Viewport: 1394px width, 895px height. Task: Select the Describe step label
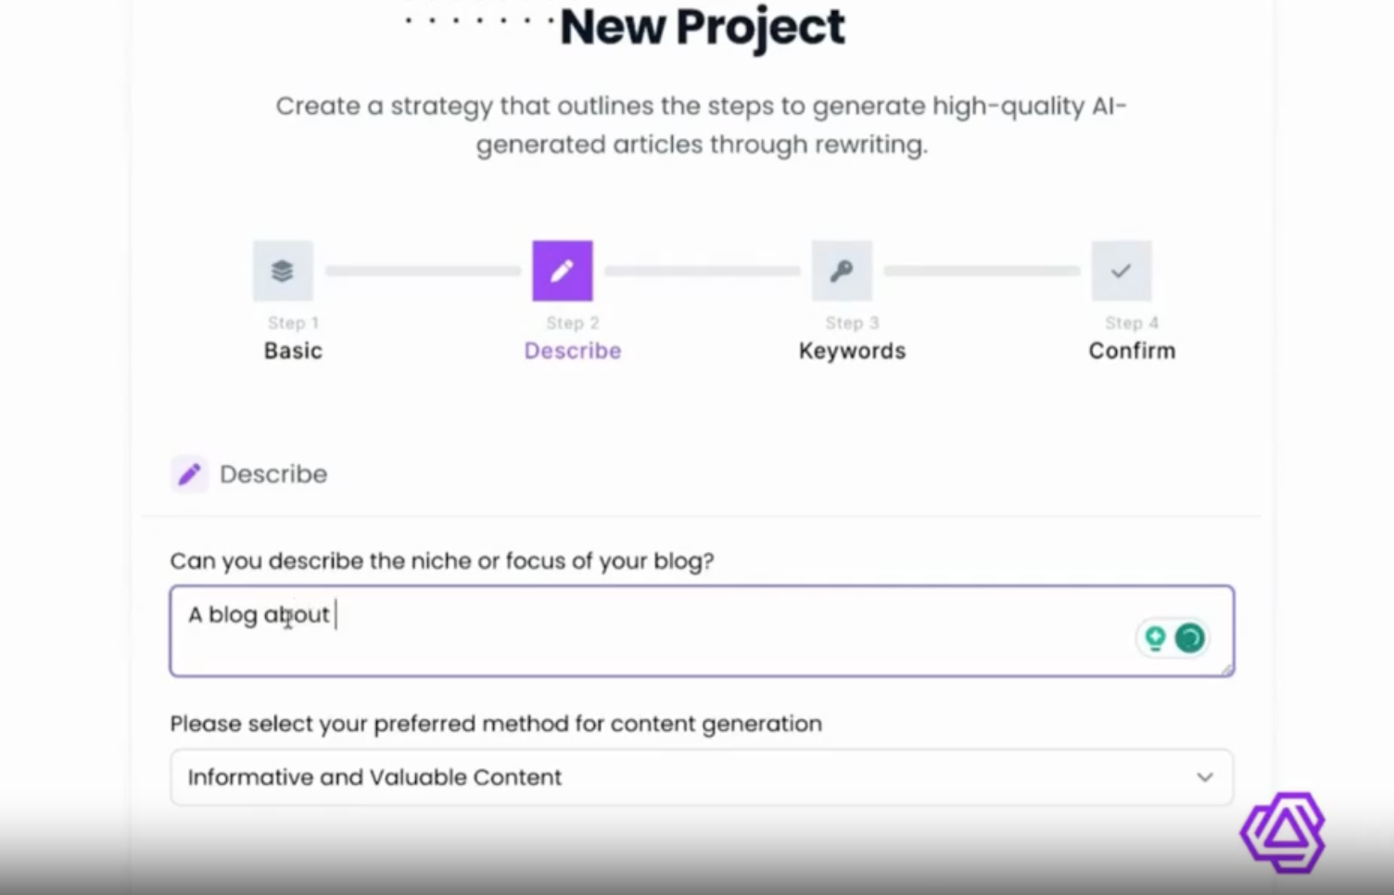point(572,351)
